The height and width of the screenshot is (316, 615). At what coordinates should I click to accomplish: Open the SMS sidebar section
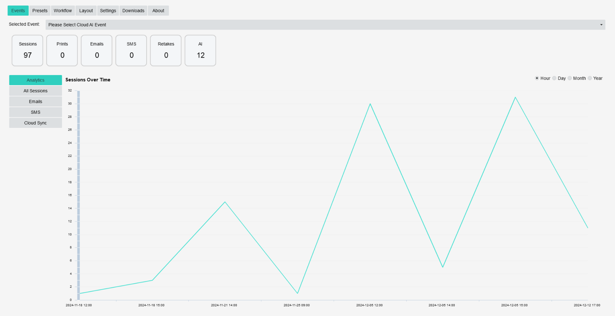[x=35, y=112]
